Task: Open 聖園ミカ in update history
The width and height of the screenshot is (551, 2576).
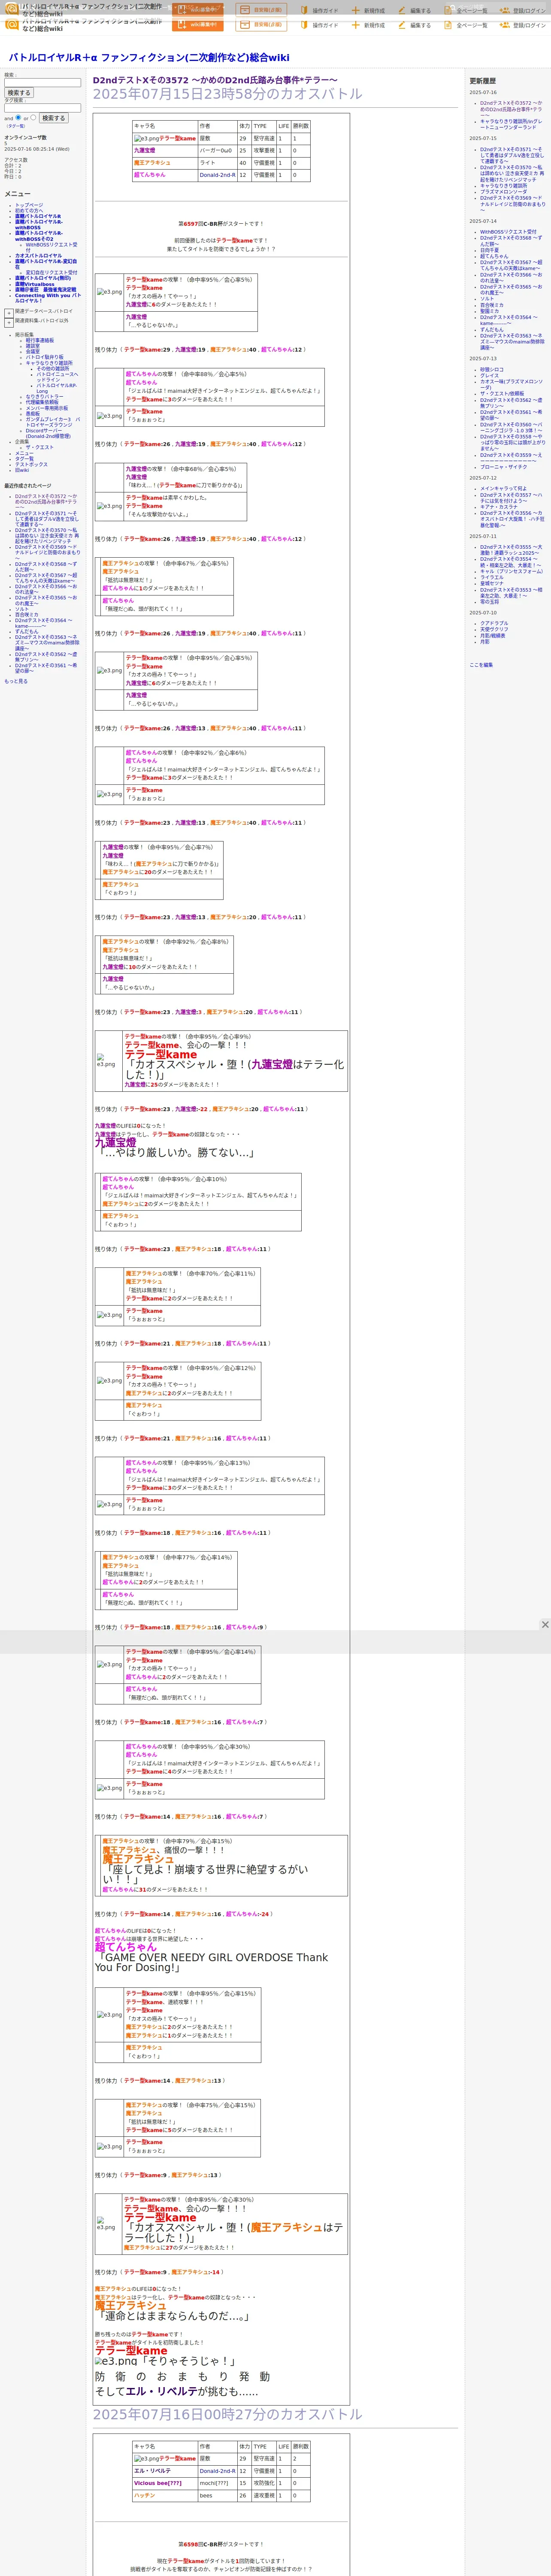Action: pos(489,311)
